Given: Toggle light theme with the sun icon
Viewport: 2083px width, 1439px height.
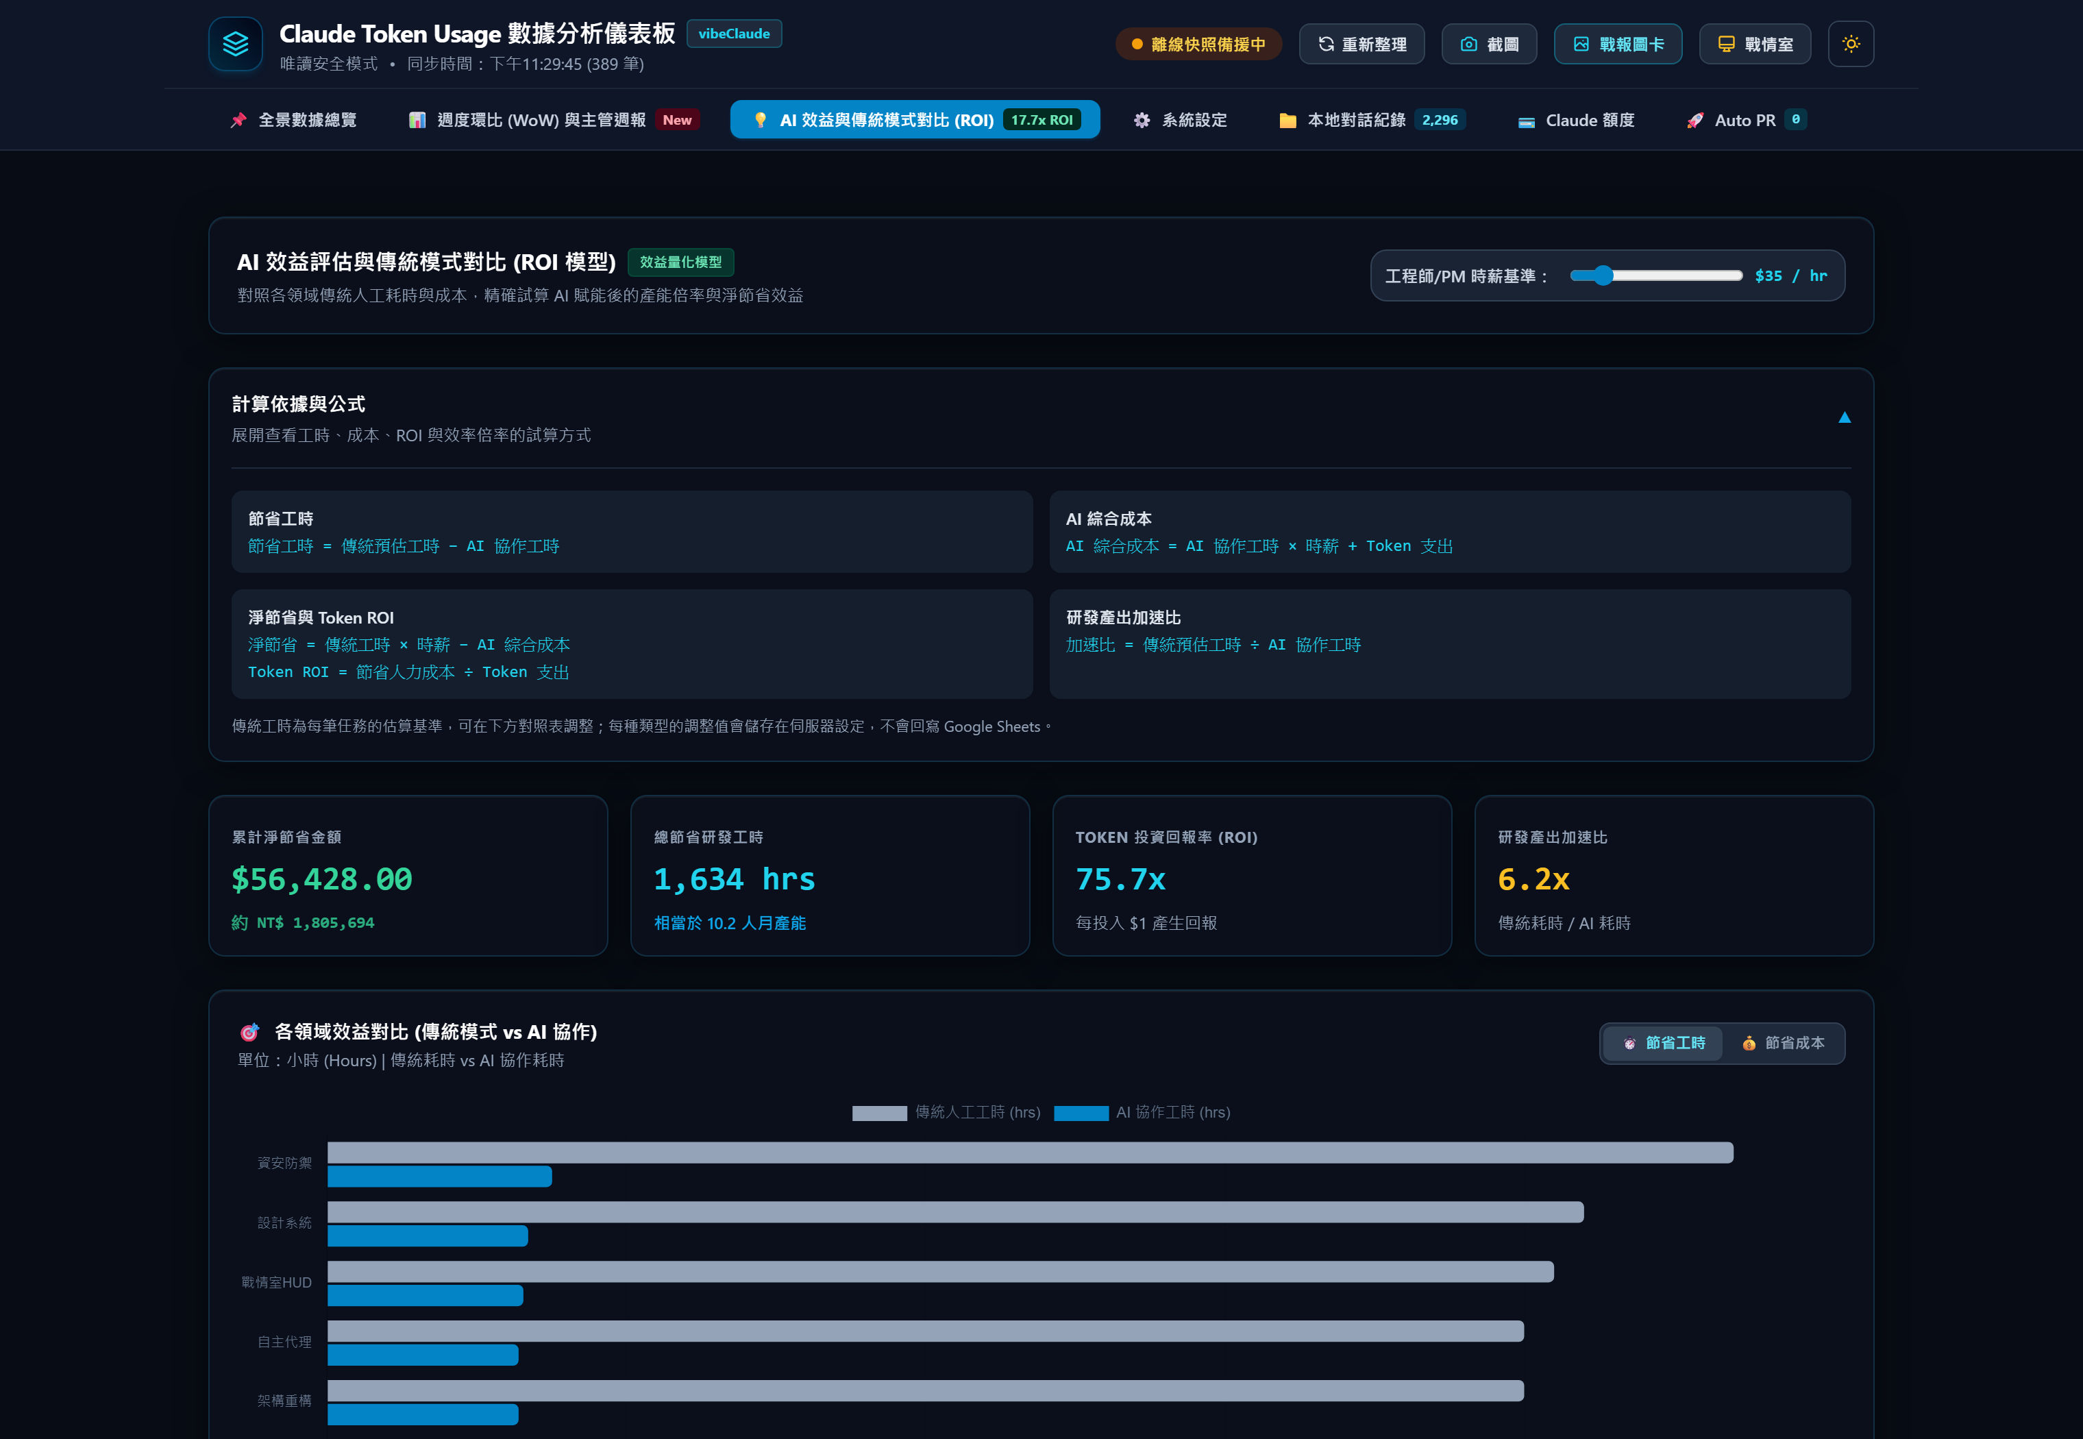Looking at the screenshot, I should 1851,44.
